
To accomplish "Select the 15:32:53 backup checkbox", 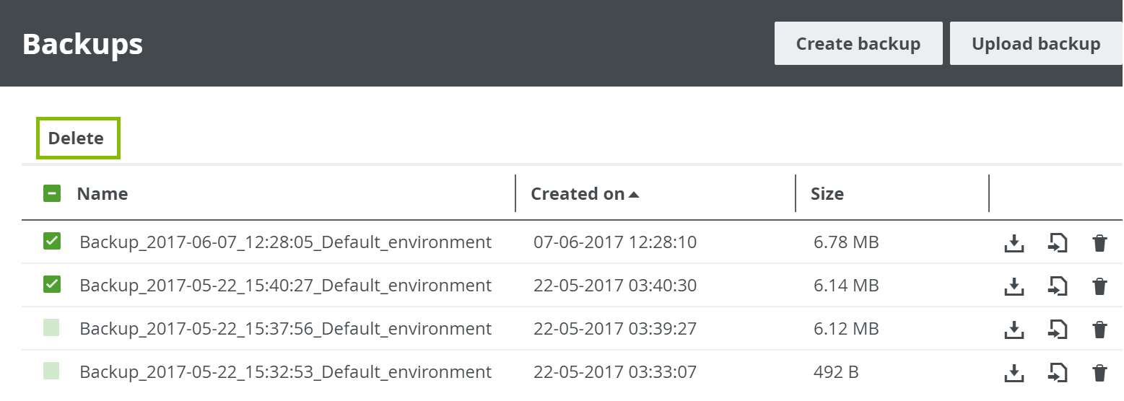I will [x=51, y=371].
